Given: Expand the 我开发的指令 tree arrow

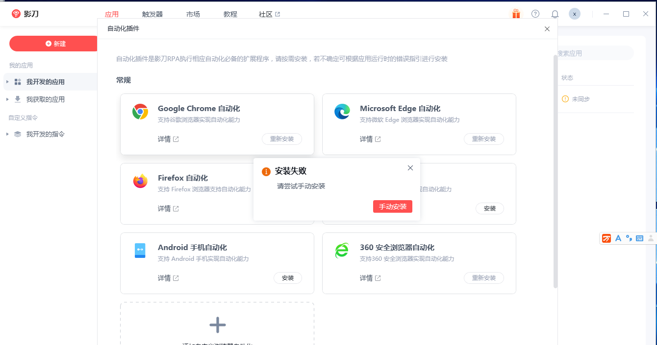Looking at the screenshot, I should pyautogui.click(x=7, y=134).
